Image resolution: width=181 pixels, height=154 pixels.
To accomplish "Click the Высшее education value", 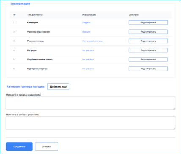I will point(86,32).
